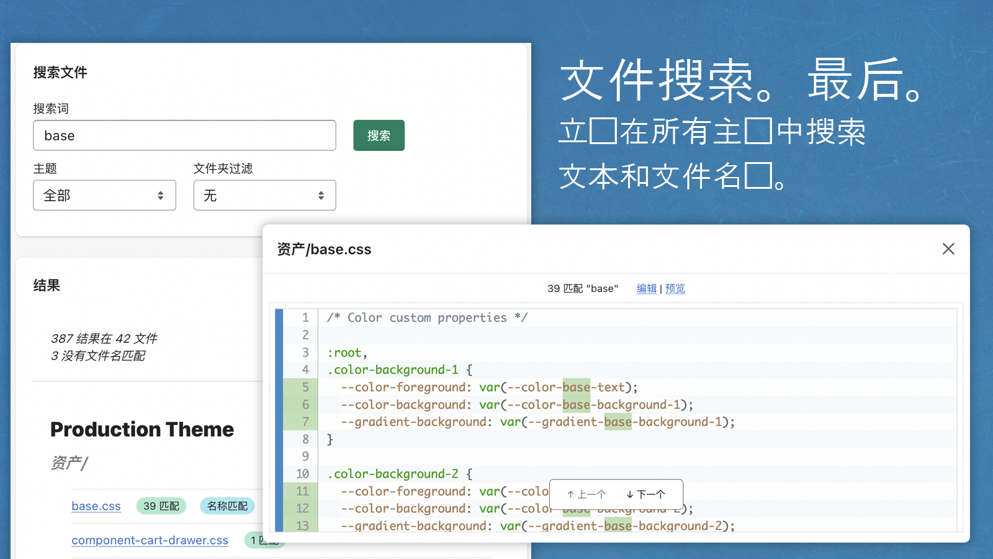Click the :root, code line
Screen dimensions: 993x559
coord(348,353)
